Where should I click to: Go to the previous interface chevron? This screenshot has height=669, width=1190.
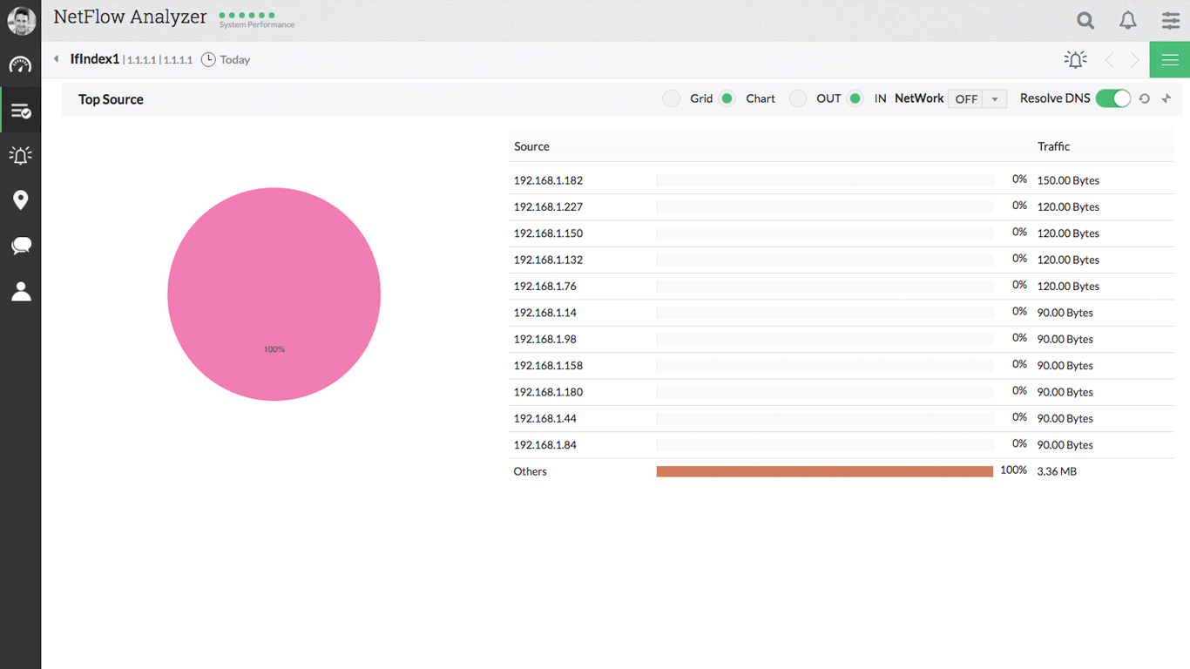coord(1109,59)
